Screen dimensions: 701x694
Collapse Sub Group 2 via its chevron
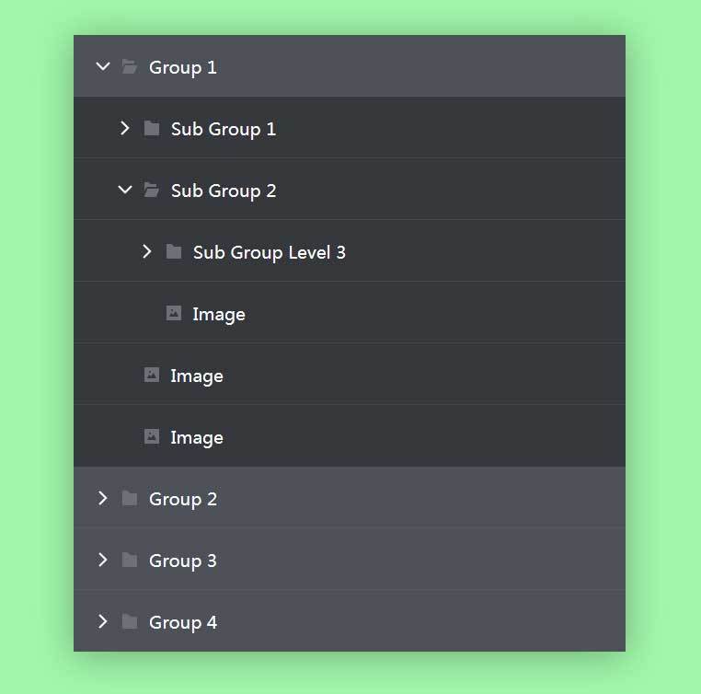125,191
